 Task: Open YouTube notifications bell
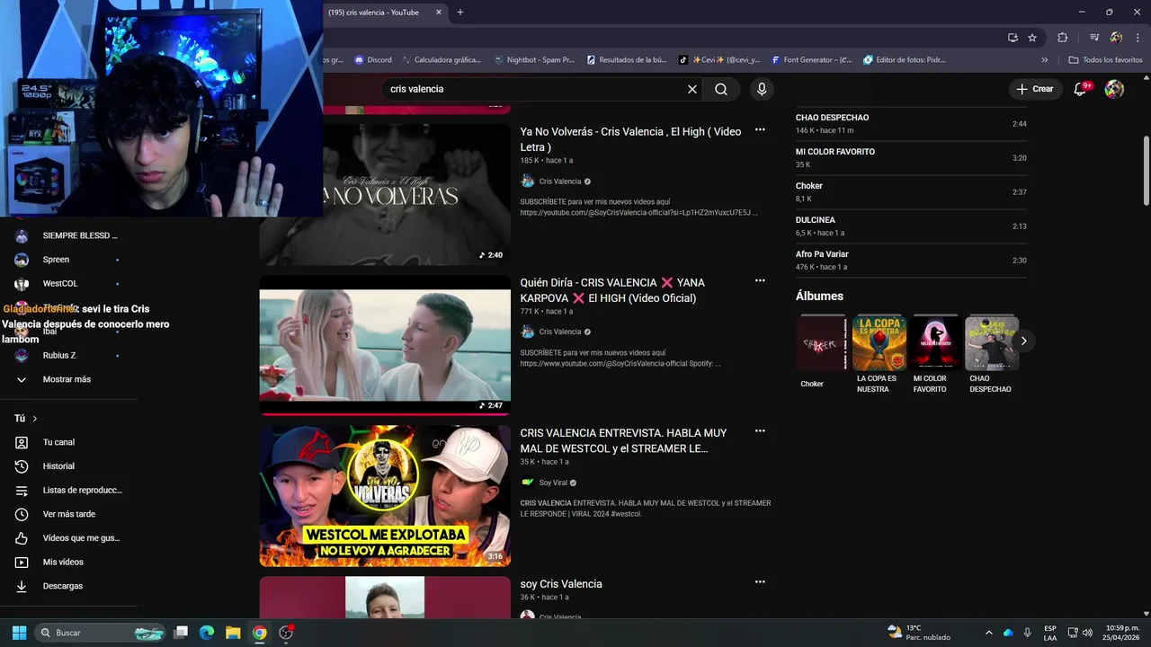[1082, 89]
